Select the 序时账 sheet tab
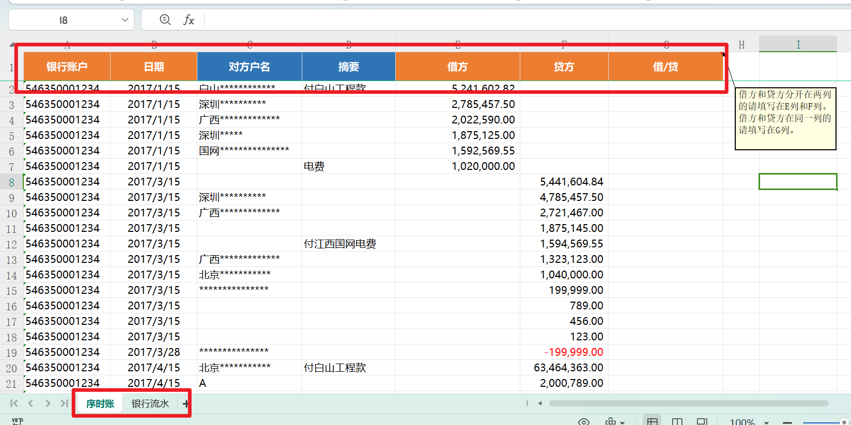851x425 pixels. [x=100, y=404]
